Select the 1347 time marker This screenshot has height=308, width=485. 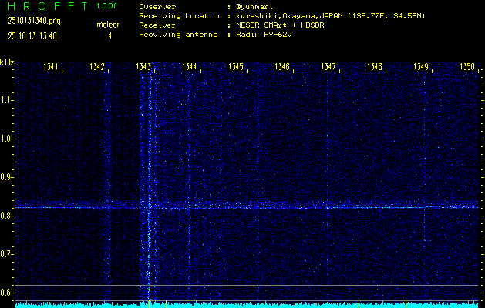(x=329, y=67)
